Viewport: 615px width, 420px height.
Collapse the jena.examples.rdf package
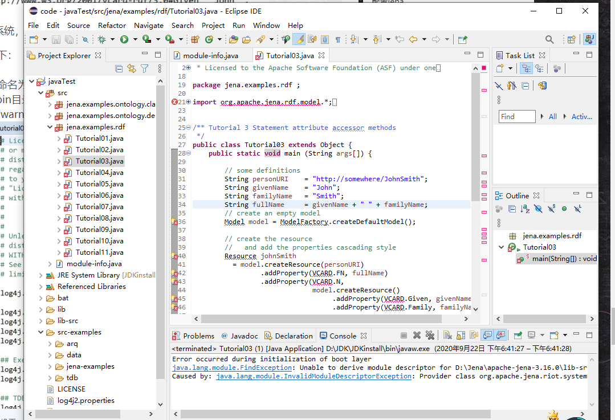50,127
